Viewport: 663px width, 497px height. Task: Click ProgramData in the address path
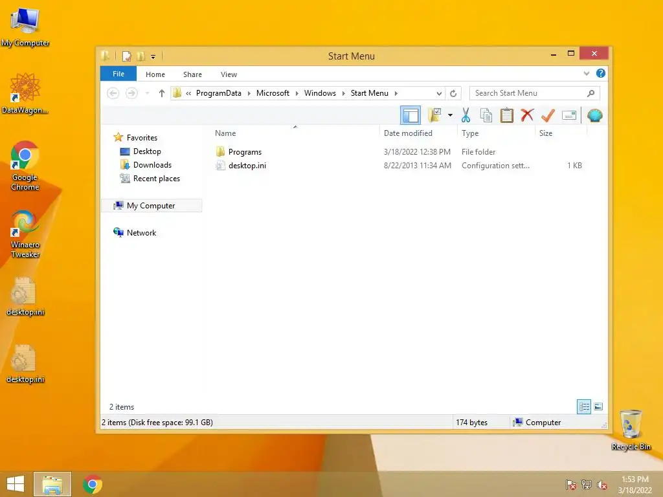tap(219, 93)
